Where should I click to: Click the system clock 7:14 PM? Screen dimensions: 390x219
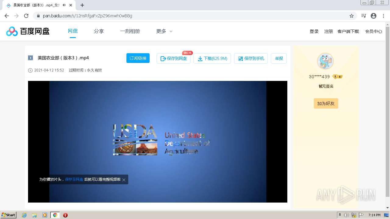[x=374, y=215]
